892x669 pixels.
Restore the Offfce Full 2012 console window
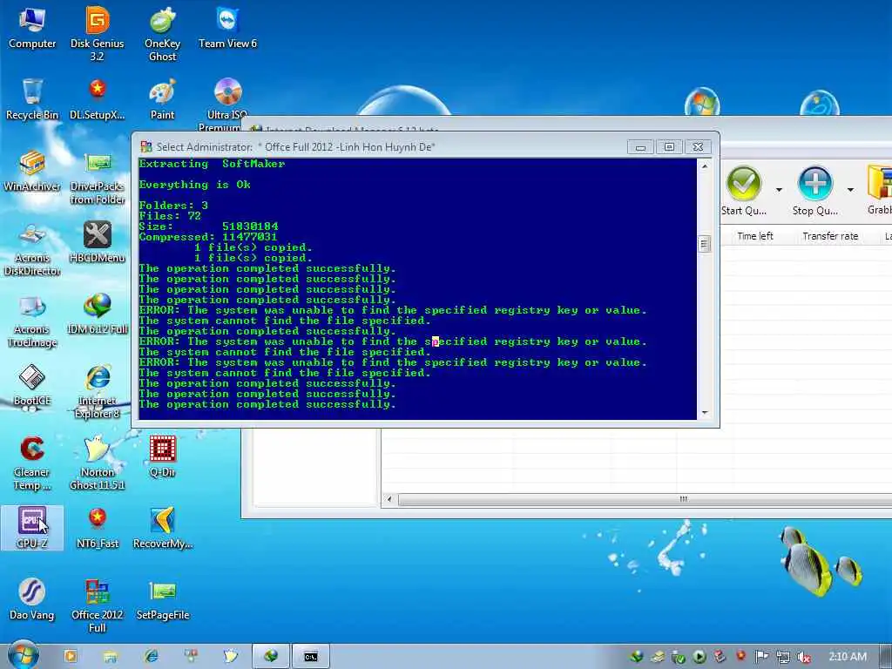[669, 146]
